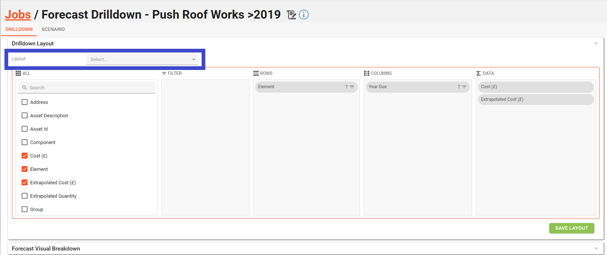This screenshot has height=255, width=607.
Task: Select the Drilldown tab
Action: click(x=19, y=29)
